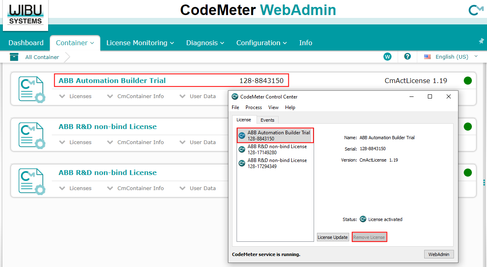
Task: Click the container icon of the second ABB R&D license
Action: pos(31,136)
